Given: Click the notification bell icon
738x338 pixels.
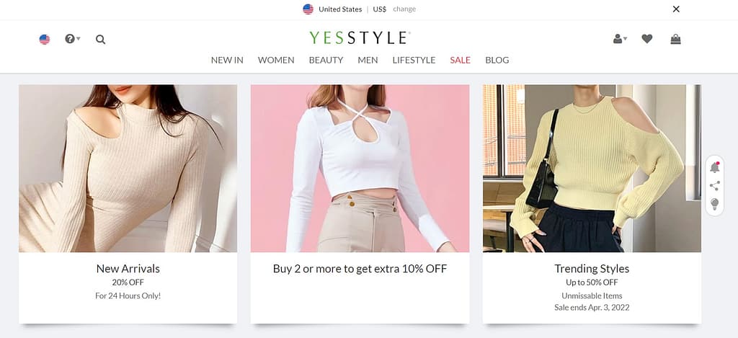Looking at the screenshot, I should [x=714, y=167].
